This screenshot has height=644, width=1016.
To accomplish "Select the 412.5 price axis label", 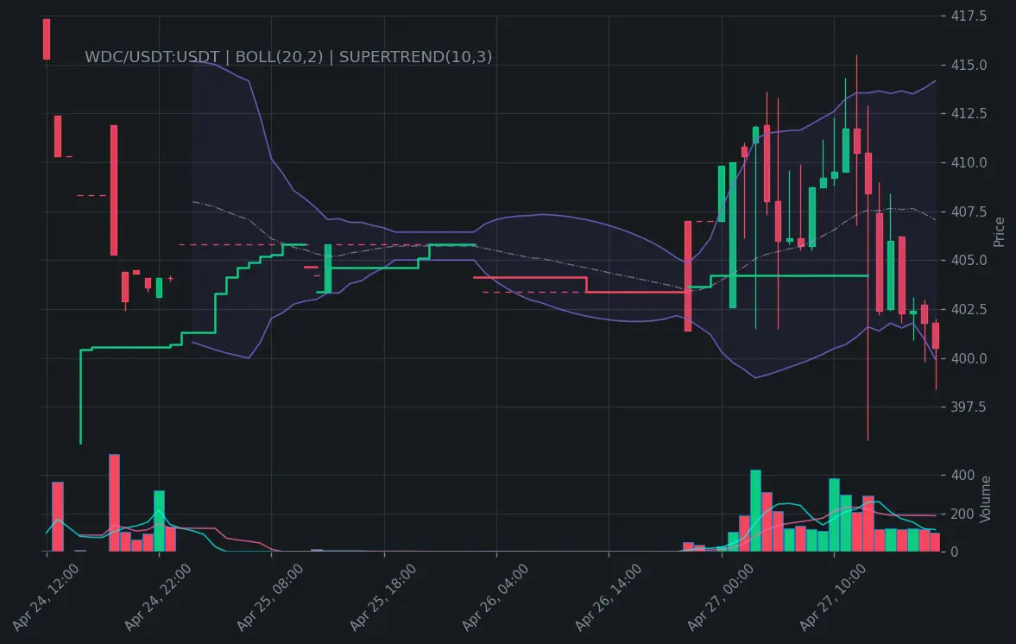I will [969, 113].
